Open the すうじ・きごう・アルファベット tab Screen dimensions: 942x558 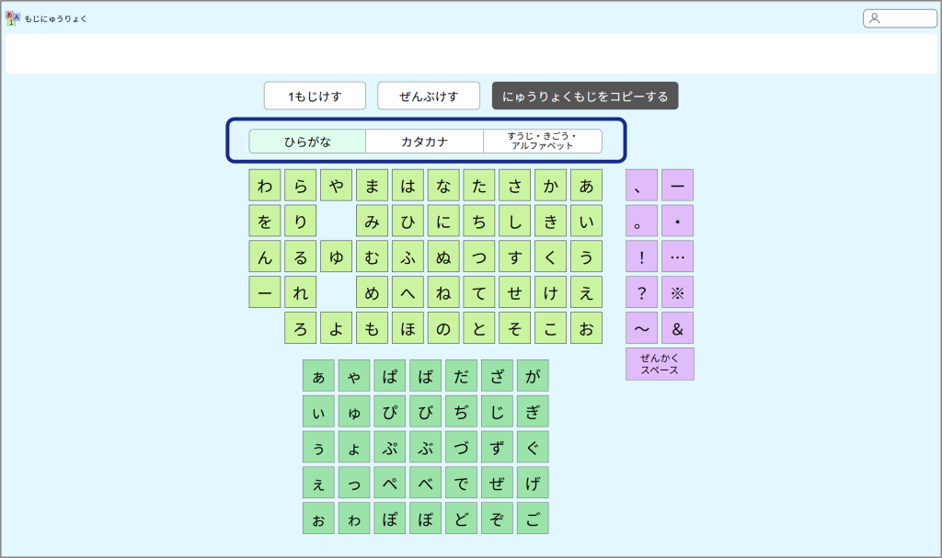[x=543, y=142]
